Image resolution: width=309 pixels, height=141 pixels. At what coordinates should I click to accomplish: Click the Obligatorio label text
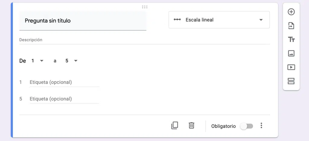click(x=223, y=126)
